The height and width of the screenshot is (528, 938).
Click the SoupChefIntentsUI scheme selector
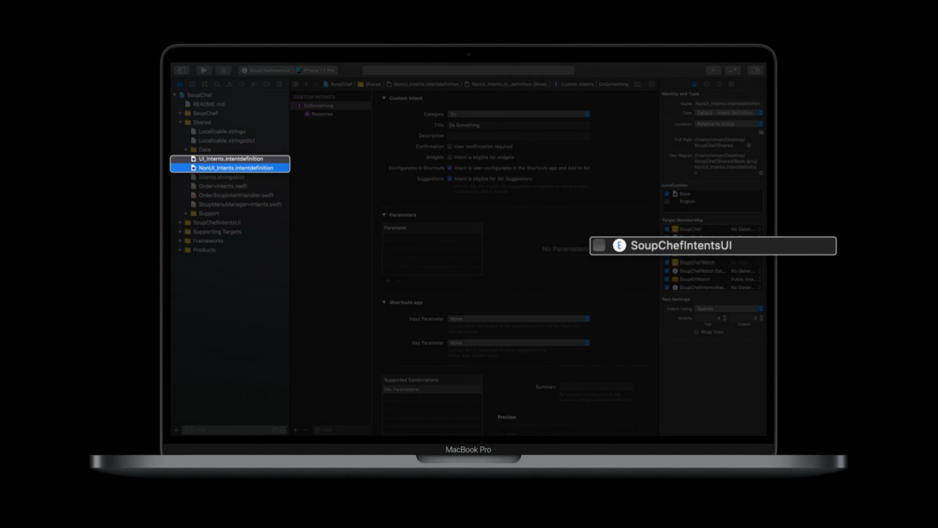point(267,70)
